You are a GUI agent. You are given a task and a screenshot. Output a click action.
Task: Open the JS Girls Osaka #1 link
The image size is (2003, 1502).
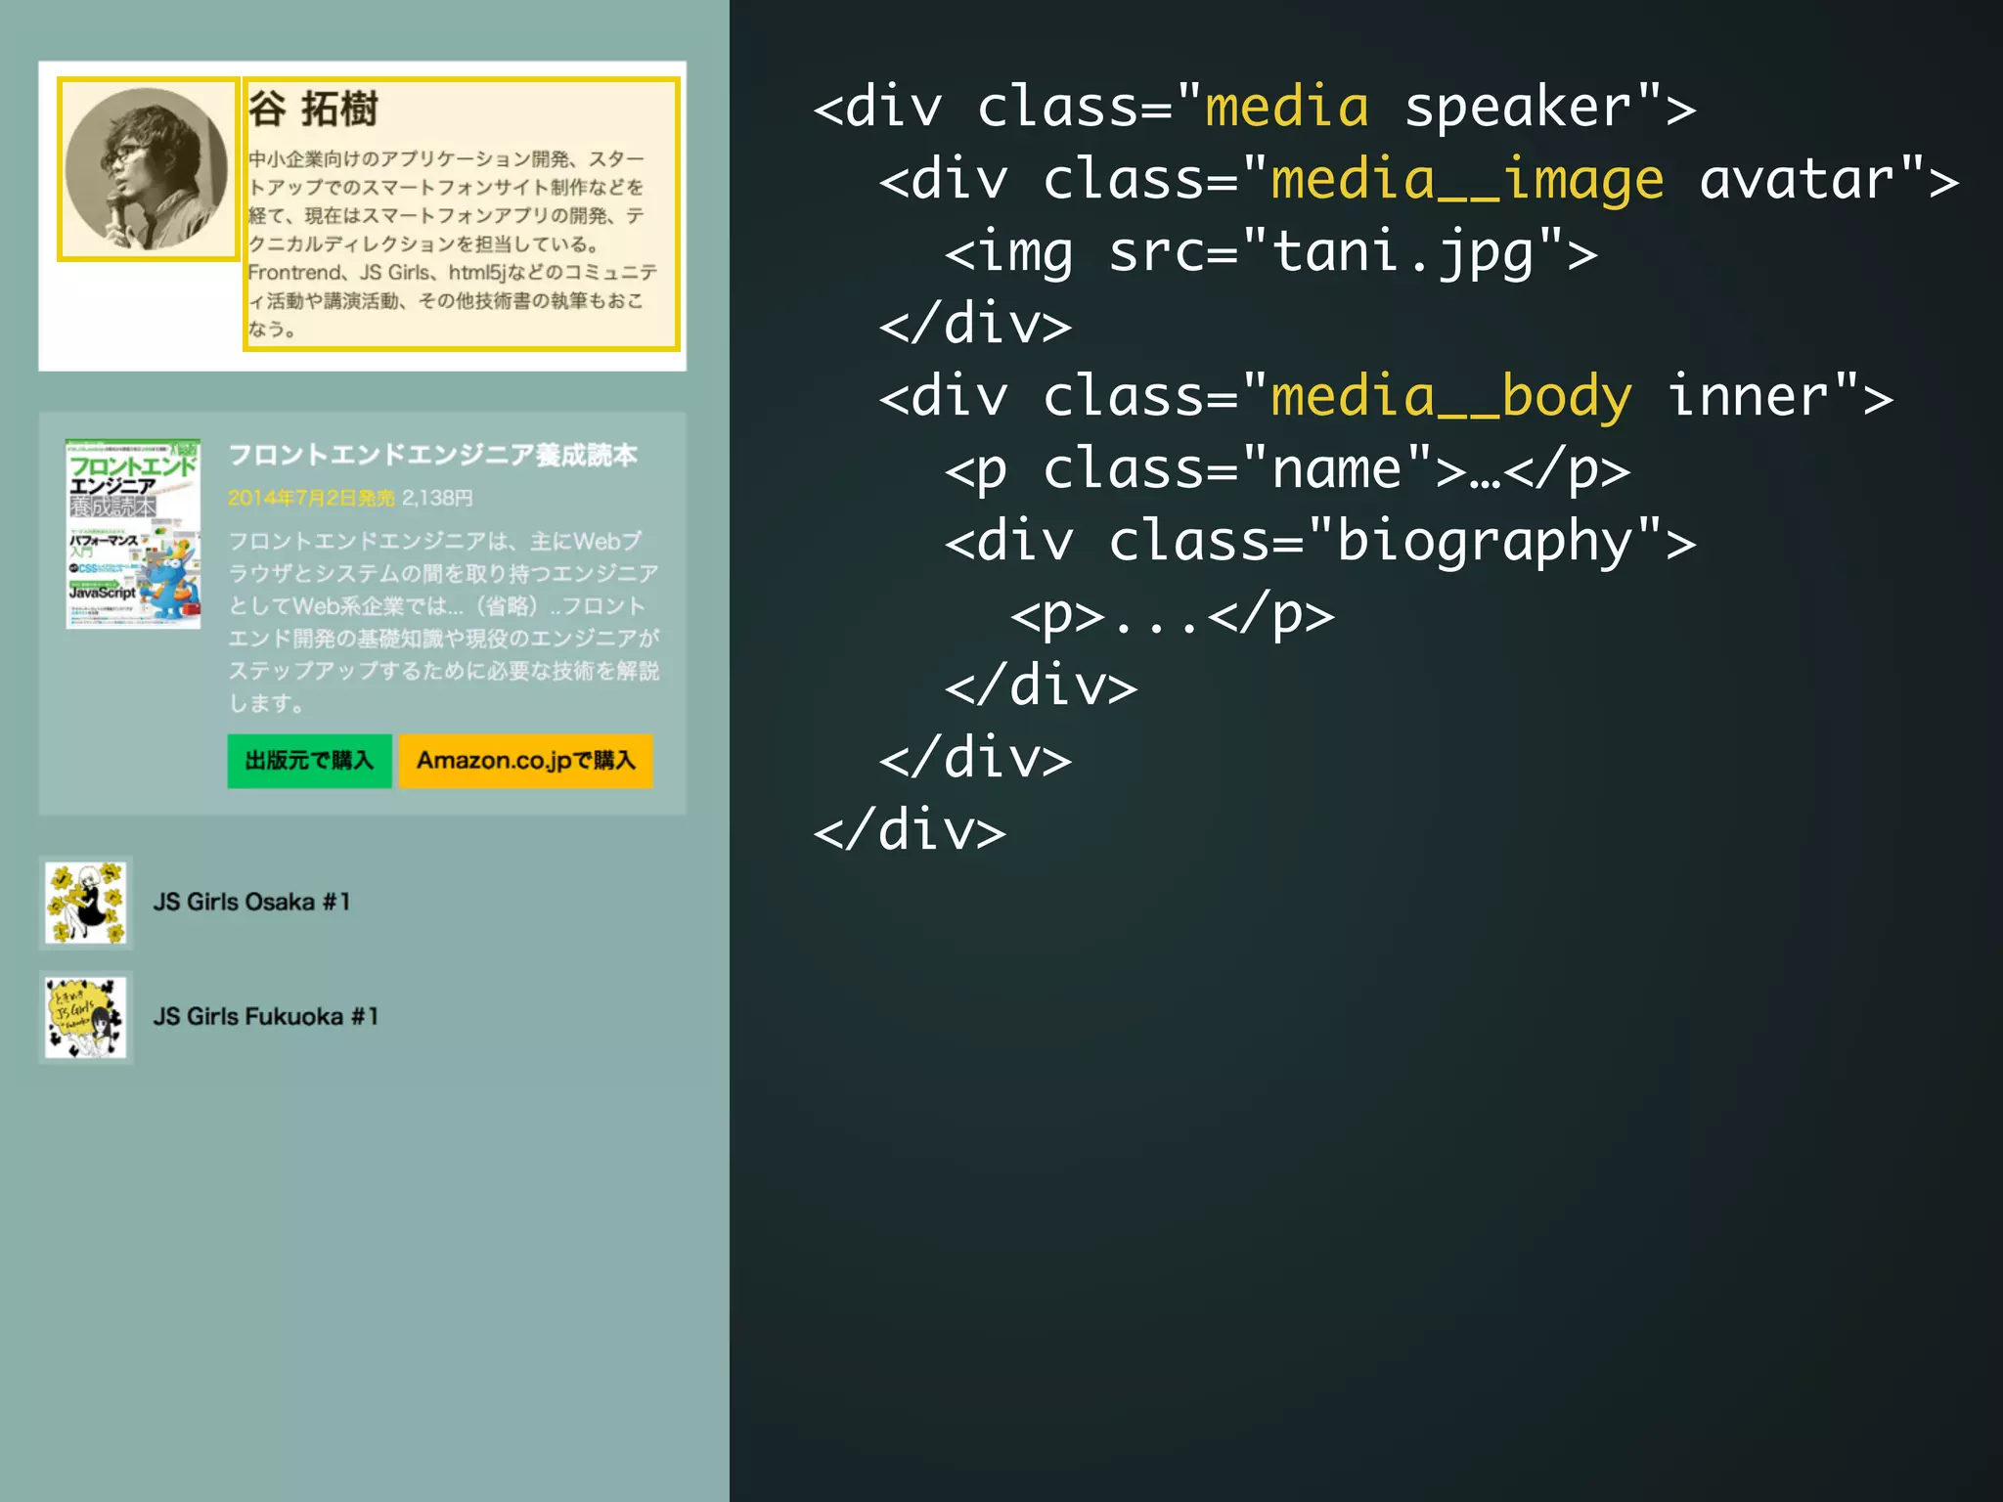(x=251, y=902)
